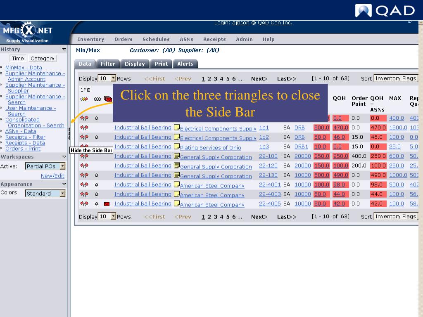
Task: Click the bell icon in row 22-130
Action: [97, 175]
